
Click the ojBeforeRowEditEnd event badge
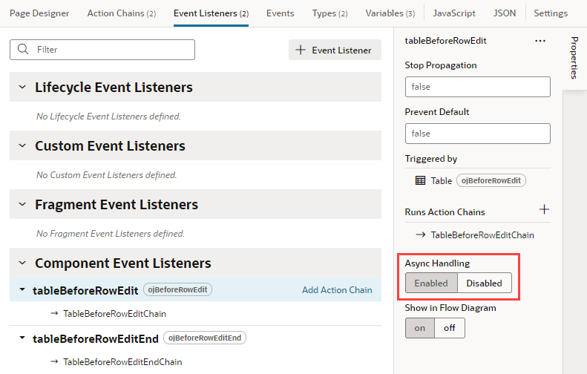(x=205, y=338)
